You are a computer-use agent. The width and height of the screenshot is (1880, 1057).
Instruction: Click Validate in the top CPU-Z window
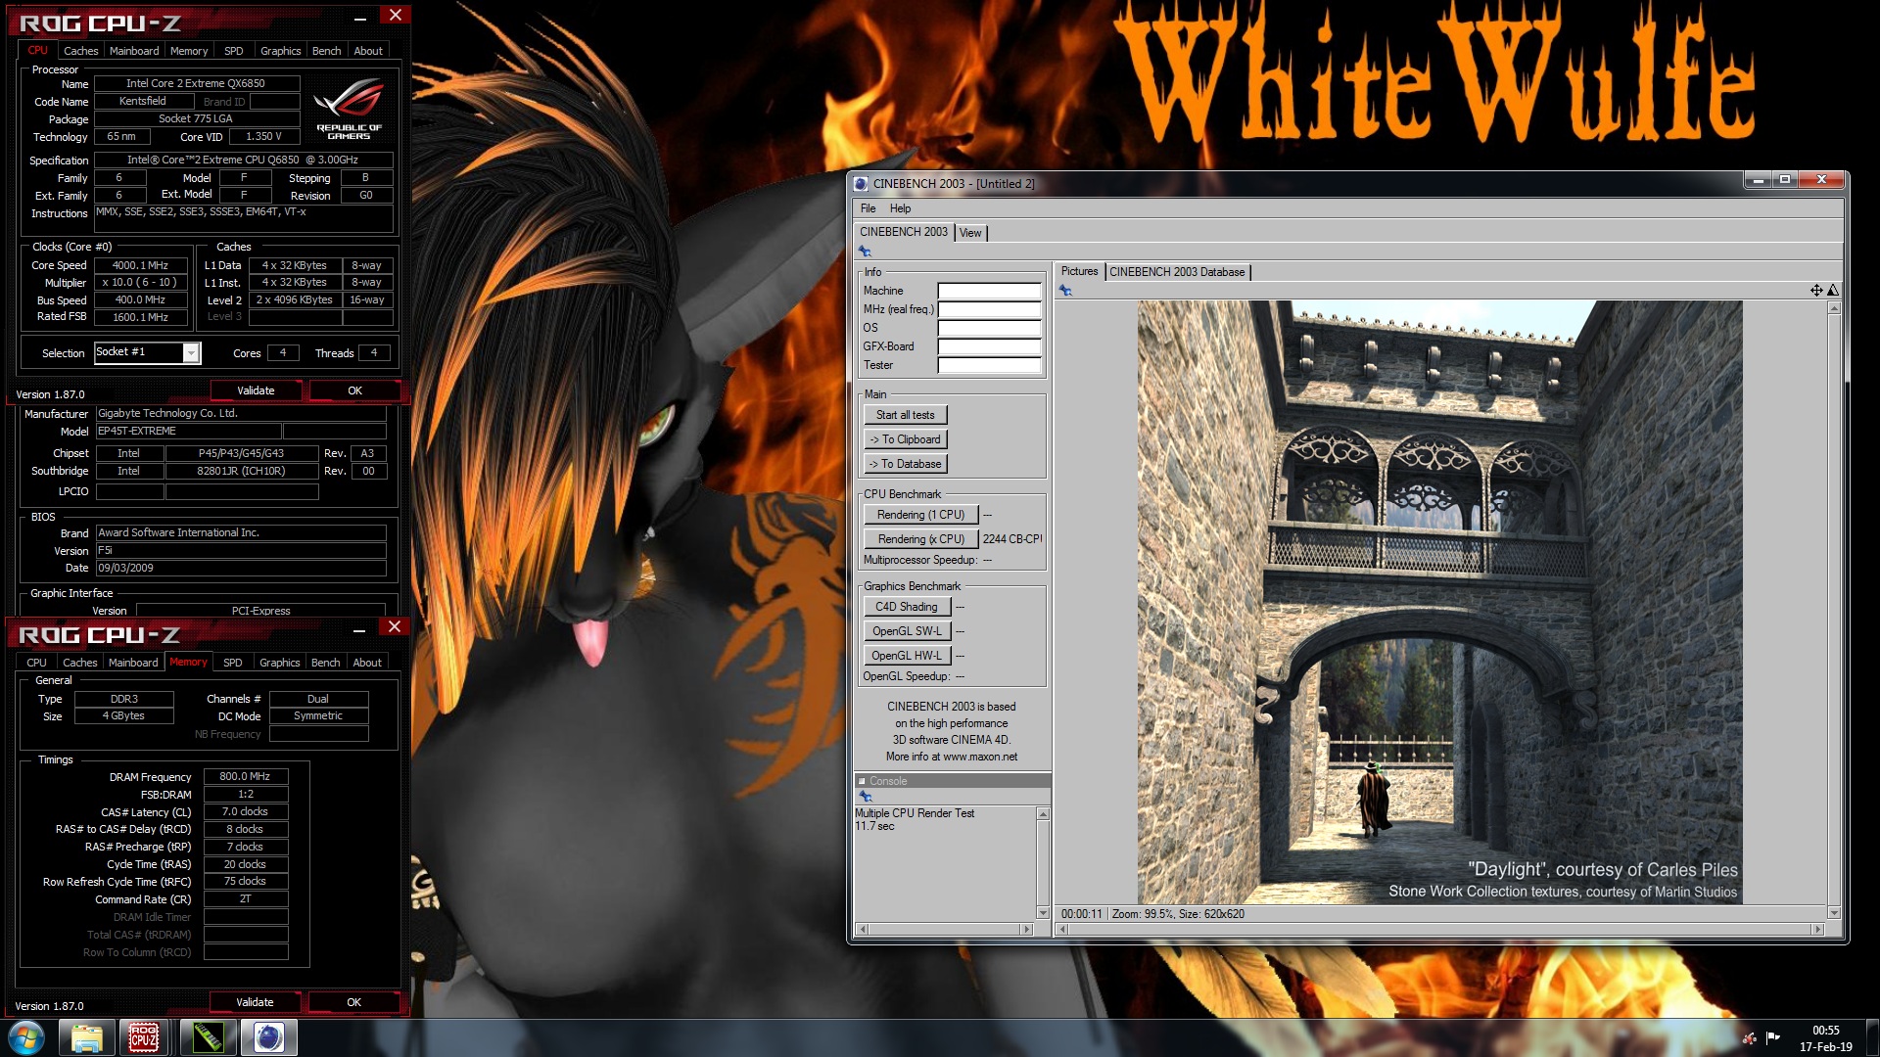point(256,391)
